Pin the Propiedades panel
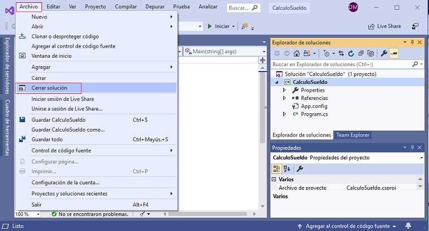 point(412,148)
